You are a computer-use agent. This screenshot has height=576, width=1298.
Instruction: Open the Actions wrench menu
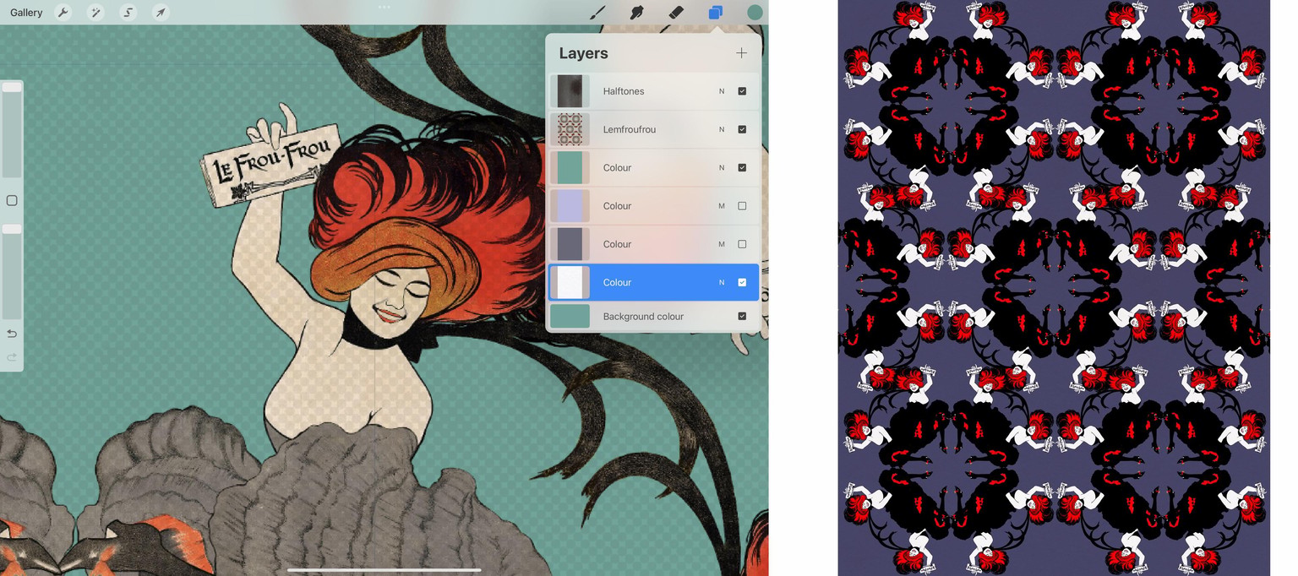click(x=63, y=13)
